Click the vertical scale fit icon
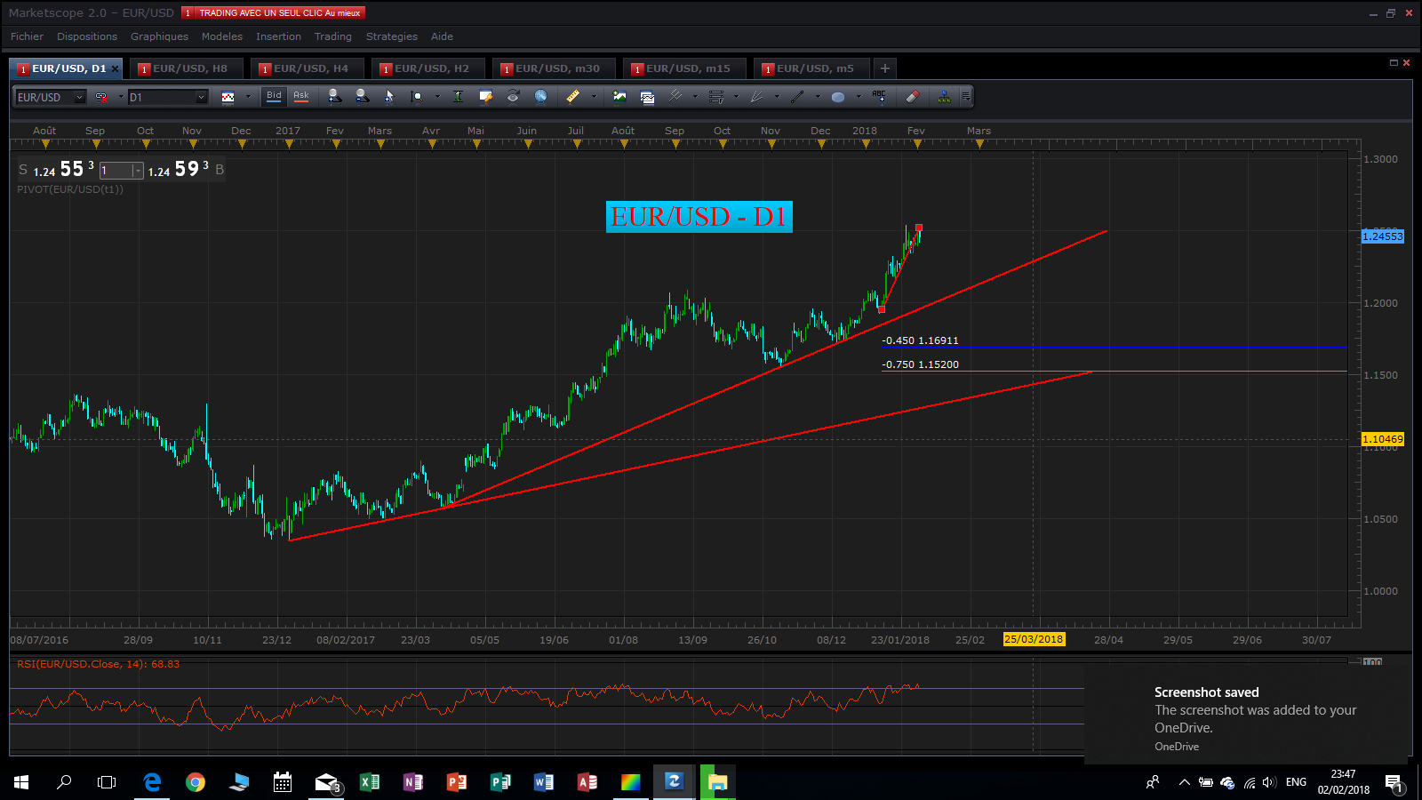Image resolution: width=1422 pixels, height=800 pixels. (x=458, y=96)
